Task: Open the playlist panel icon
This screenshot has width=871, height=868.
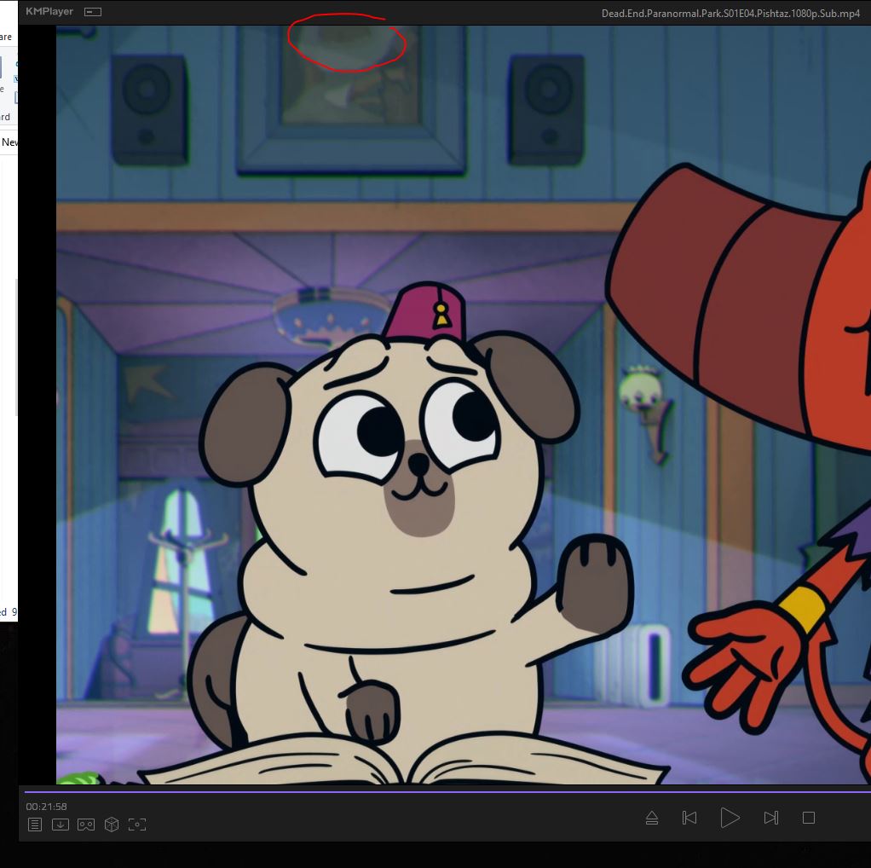Action: point(34,825)
